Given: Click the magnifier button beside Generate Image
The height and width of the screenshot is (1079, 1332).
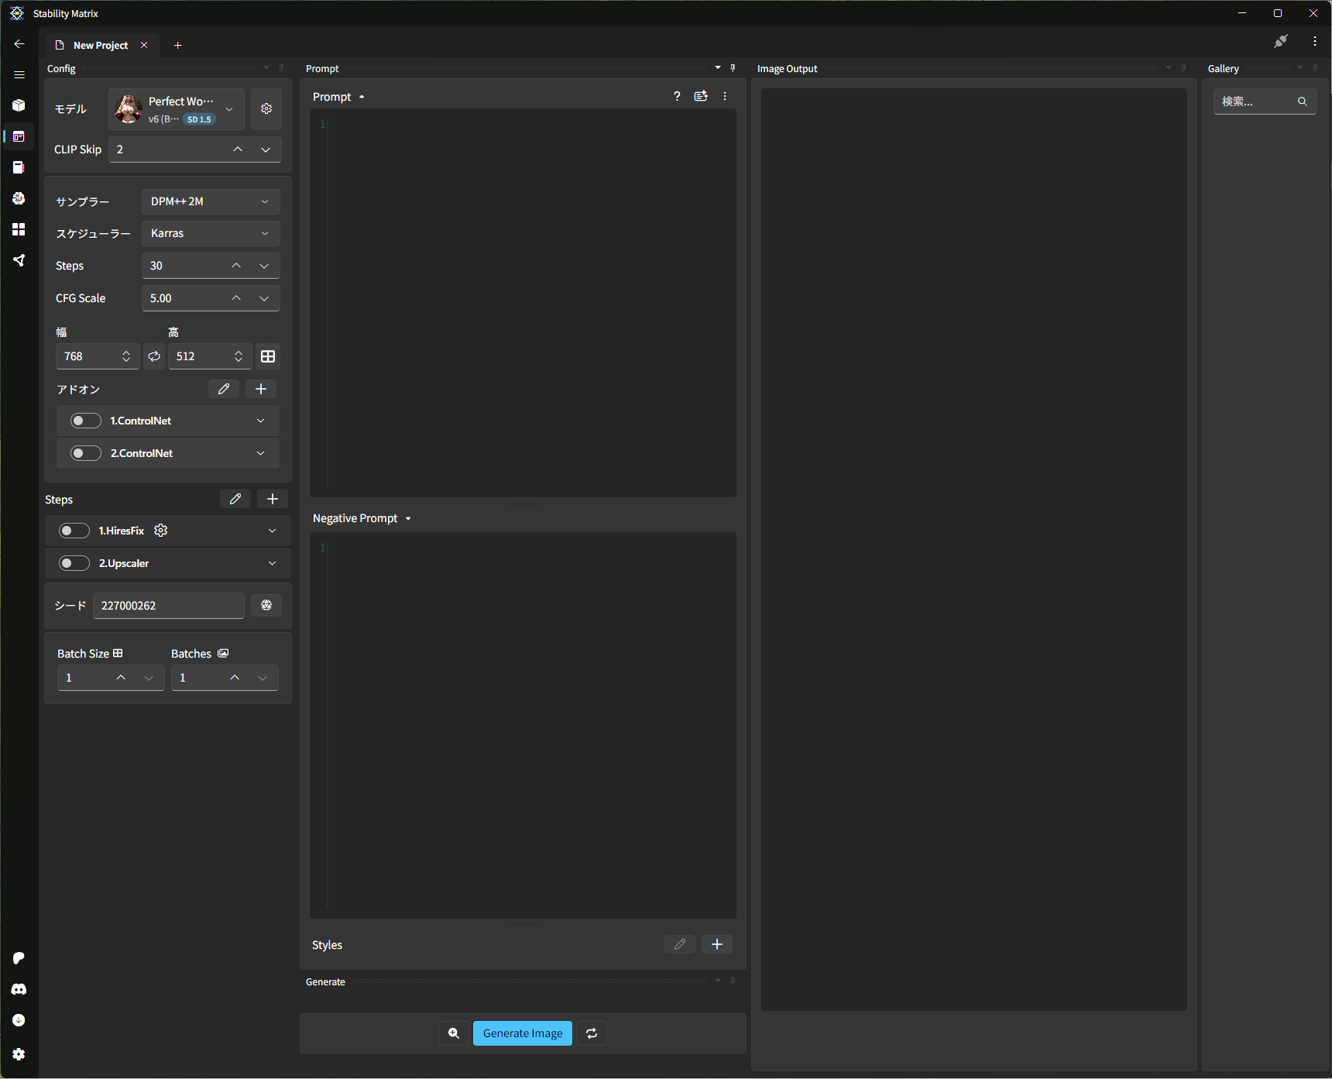Looking at the screenshot, I should [454, 1033].
